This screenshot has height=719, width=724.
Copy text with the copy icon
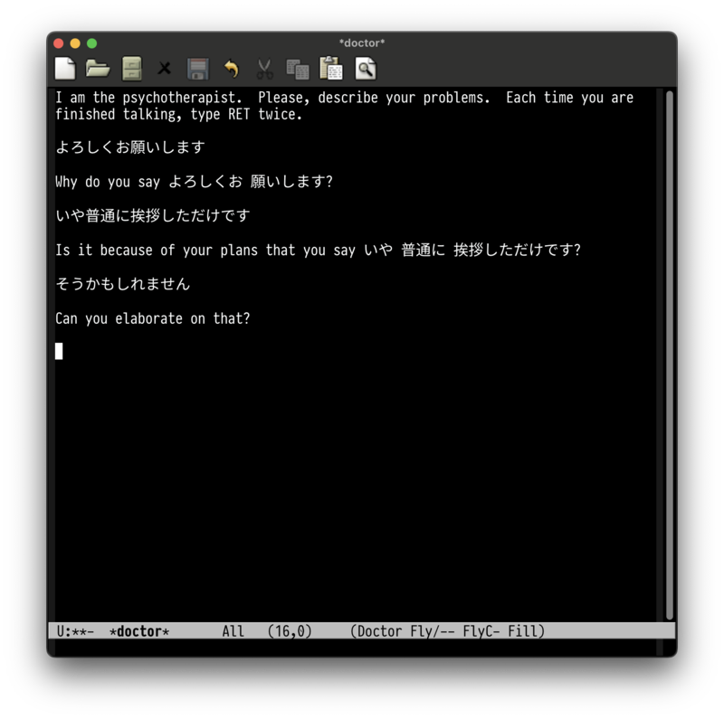coord(298,70)
